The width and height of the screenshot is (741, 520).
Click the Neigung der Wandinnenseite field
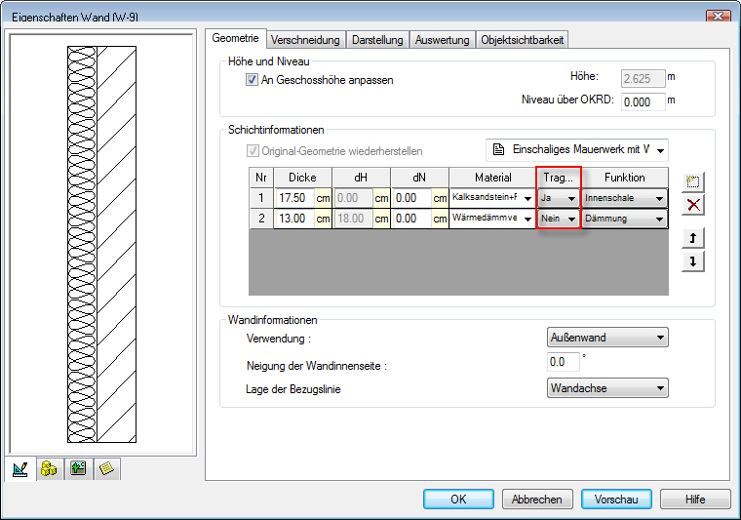click(564, 362)
